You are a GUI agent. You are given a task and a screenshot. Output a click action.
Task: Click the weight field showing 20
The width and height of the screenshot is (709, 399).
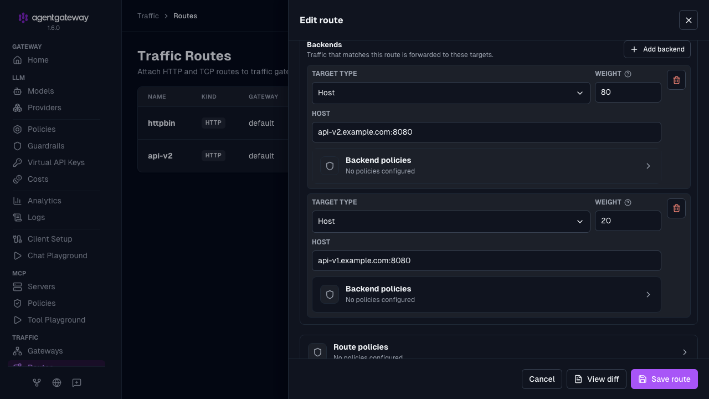pyautogui.click(x=628, y=221)
